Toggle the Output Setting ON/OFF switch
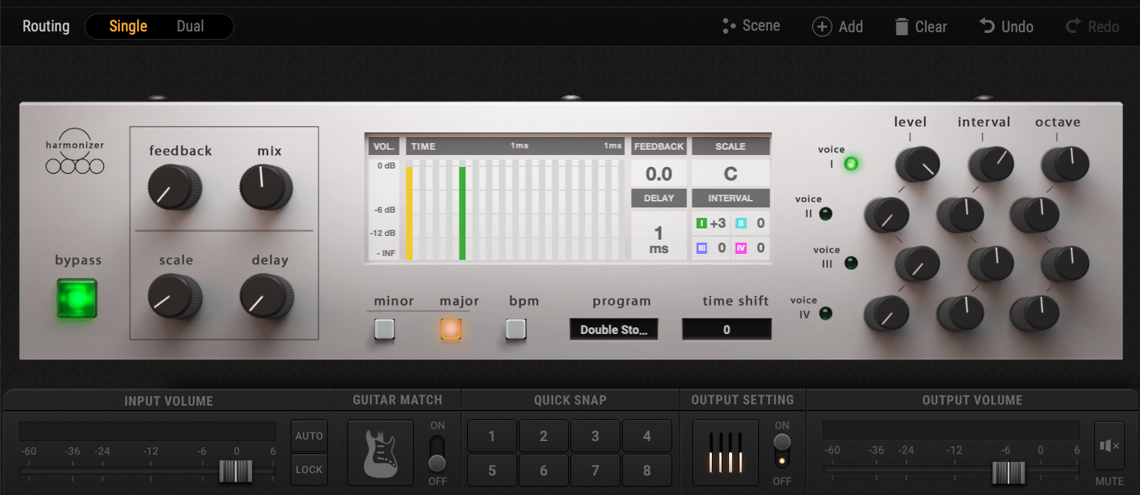The height and width of the screenshot is (495, 1140). [x=782, y=451]
